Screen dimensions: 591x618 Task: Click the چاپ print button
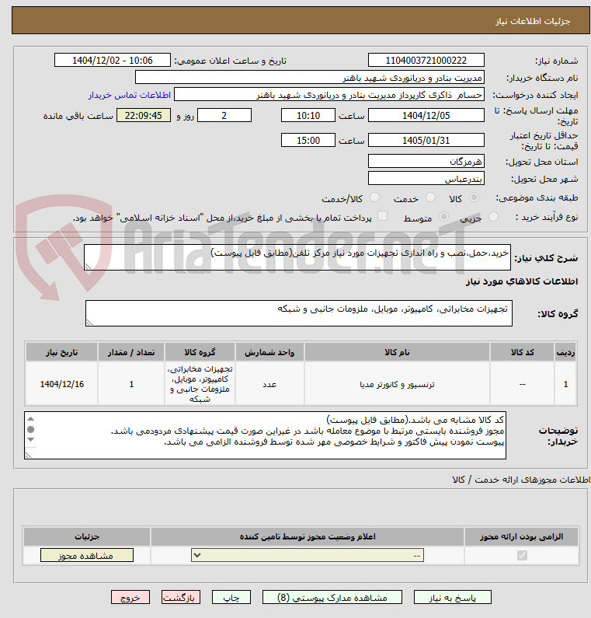(231, 598)
